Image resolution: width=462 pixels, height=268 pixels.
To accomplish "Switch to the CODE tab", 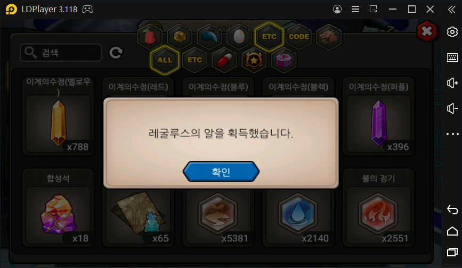I will pos(299,37).
